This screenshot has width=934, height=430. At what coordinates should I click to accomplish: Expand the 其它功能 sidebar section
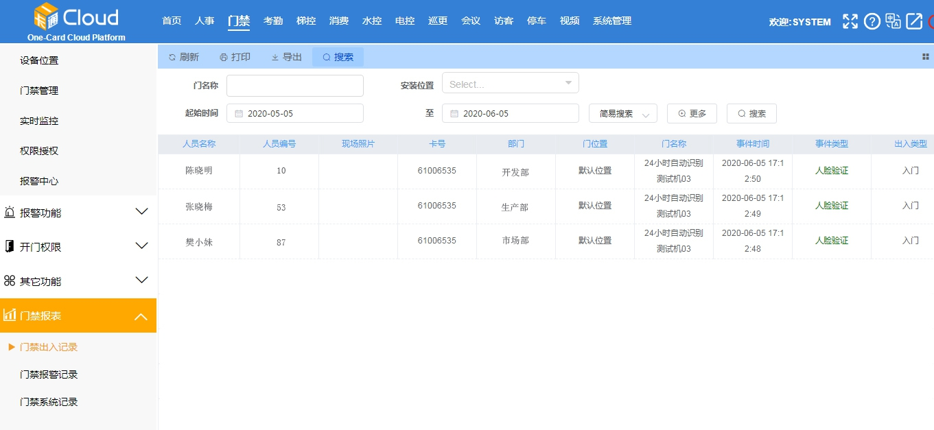click(x=78, y=281)
